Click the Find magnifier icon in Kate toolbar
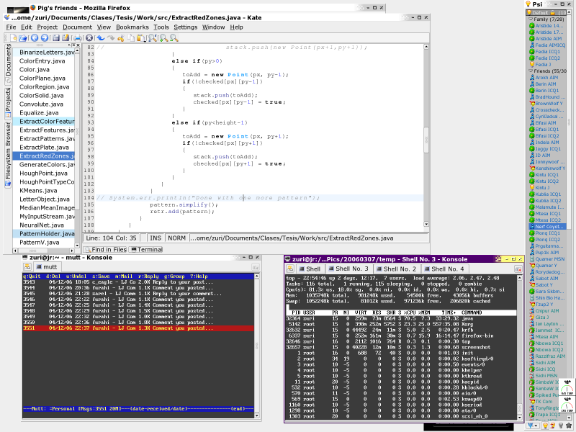 pyautogui.click(x=152, y=37)
